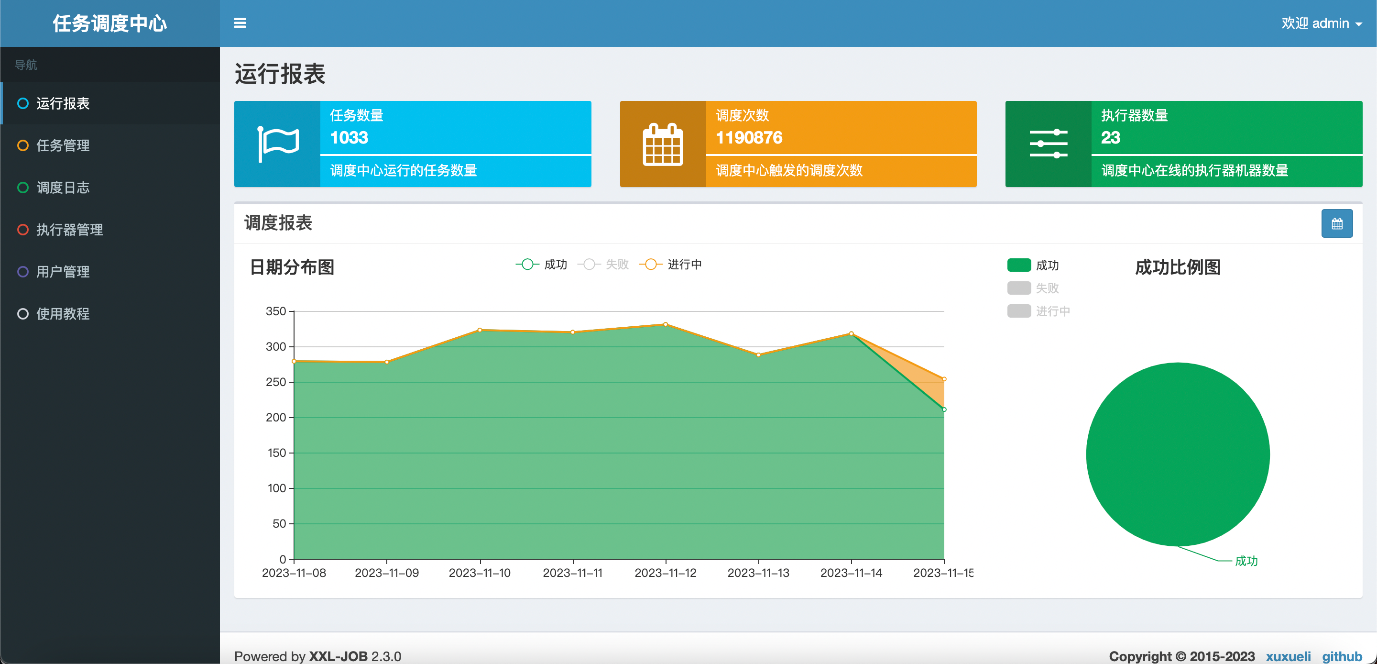Click the calendar icon on schedule count card

(662, 144)
